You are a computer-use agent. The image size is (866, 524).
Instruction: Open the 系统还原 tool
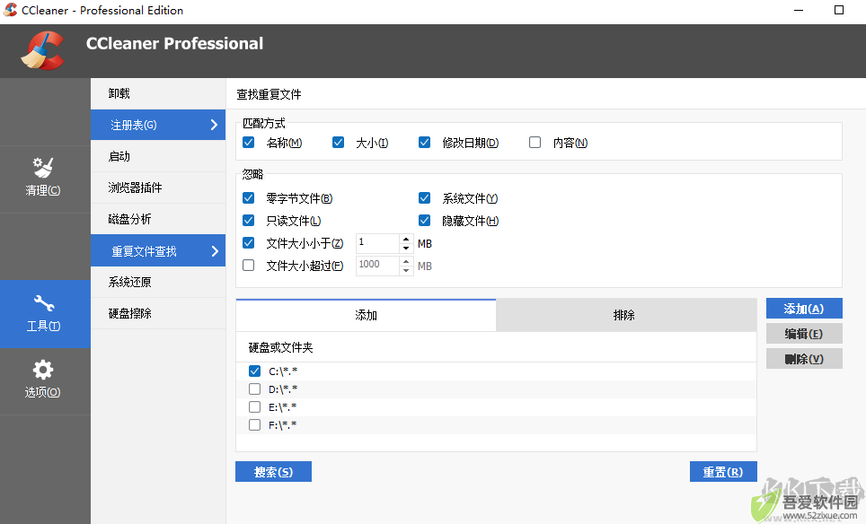click(x=158, y=283)
